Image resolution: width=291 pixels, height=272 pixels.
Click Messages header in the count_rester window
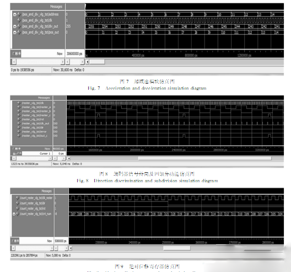point(47,191)
